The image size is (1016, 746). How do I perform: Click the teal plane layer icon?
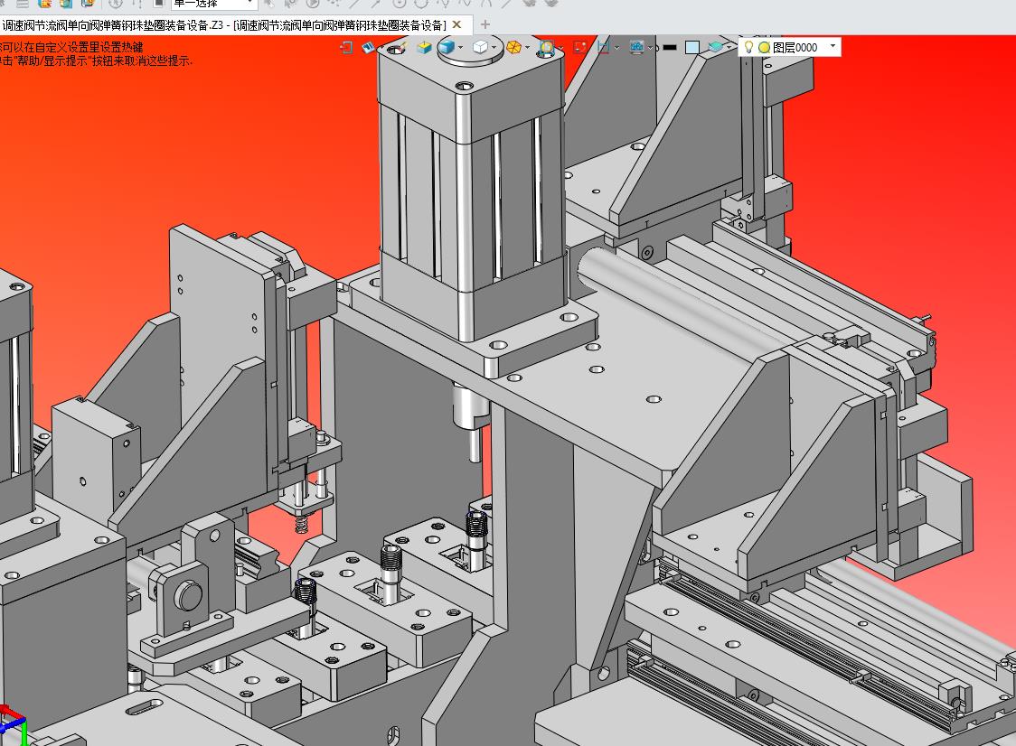point(716,47)
